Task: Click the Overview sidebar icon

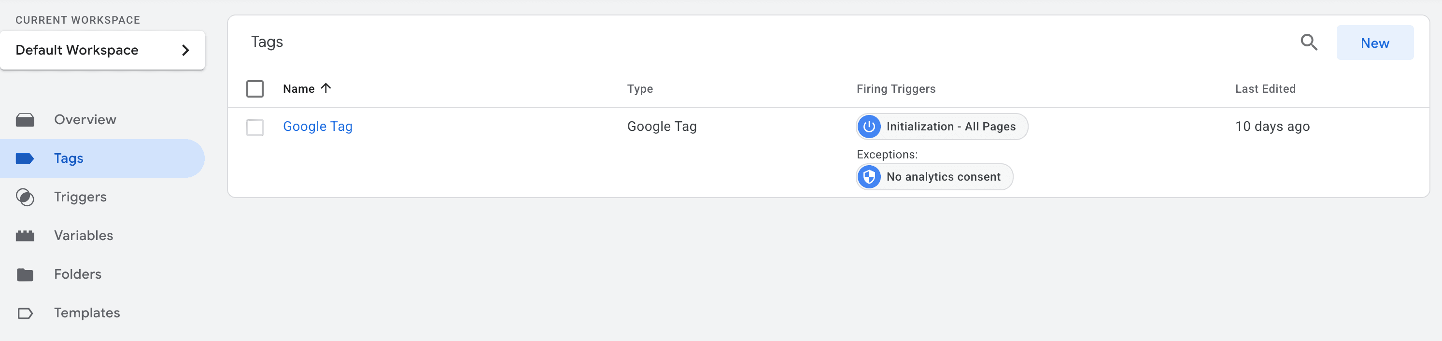Action: 25,120
